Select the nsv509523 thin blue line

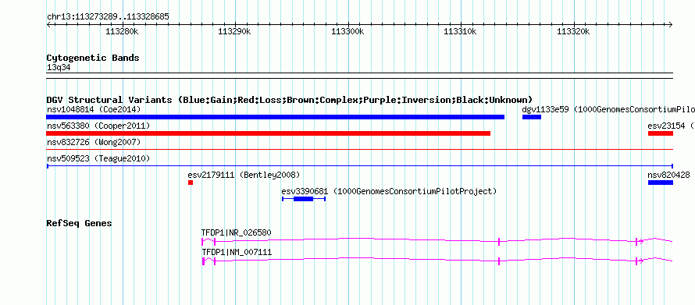(359, 166)
